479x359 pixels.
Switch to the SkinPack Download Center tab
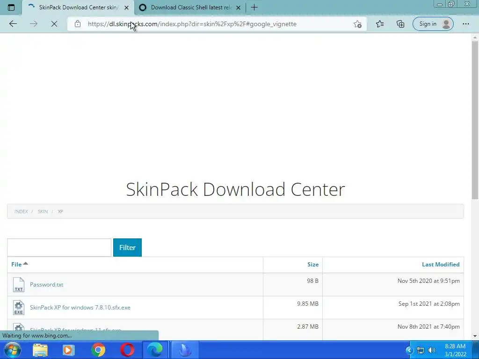click(x=78, y=7)
